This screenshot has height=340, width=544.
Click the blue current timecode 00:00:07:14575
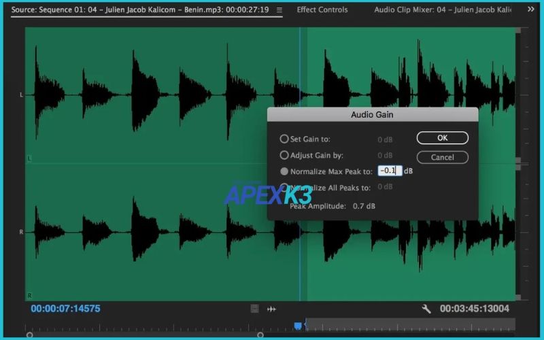65,309
